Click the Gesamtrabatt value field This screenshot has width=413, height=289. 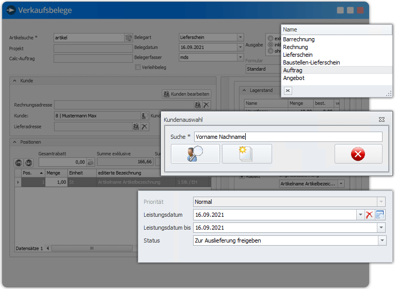[x=62, y=162]
